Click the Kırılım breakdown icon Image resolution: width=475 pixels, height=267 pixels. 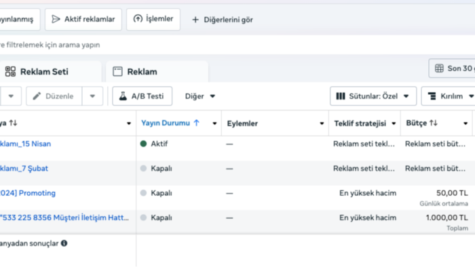pos(432,96)
